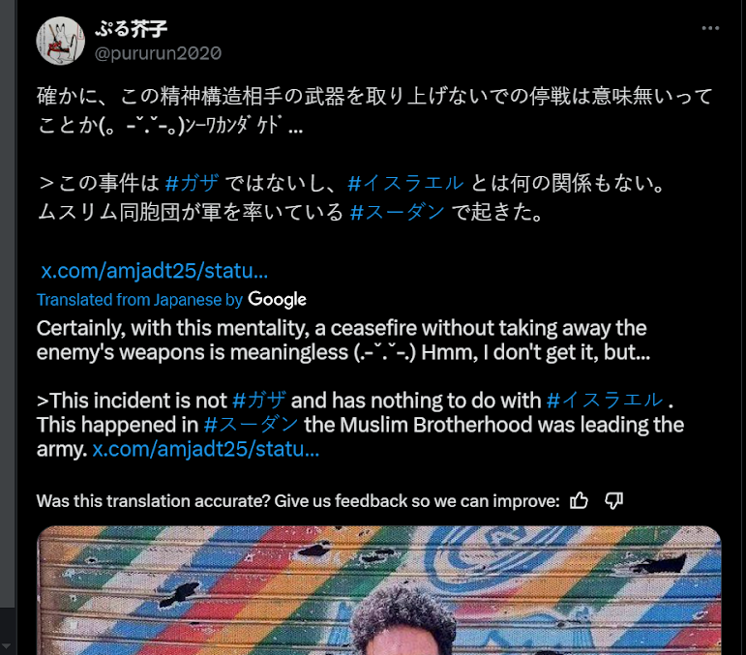The image size is (746, 655).
Task: Open the #ガザ hashtag in the English translation
Action: tap(259, 401)
